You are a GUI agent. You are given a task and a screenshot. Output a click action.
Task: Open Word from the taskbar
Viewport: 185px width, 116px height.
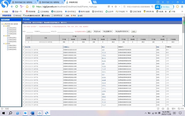tap(32, 113)
